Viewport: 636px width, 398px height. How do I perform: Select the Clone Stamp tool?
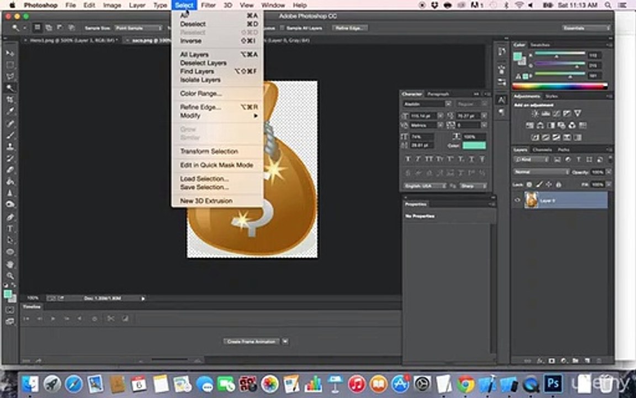tap(10, 146)
